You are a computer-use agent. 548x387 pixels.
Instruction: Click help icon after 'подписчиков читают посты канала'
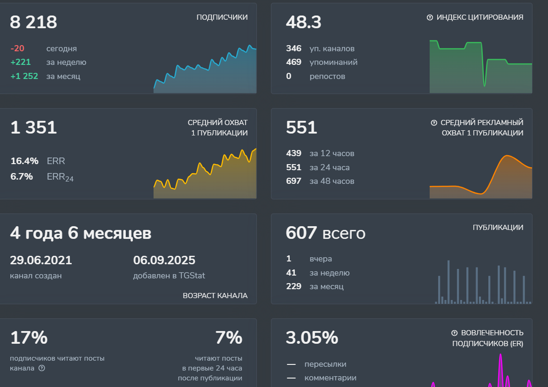click(42, 368)
